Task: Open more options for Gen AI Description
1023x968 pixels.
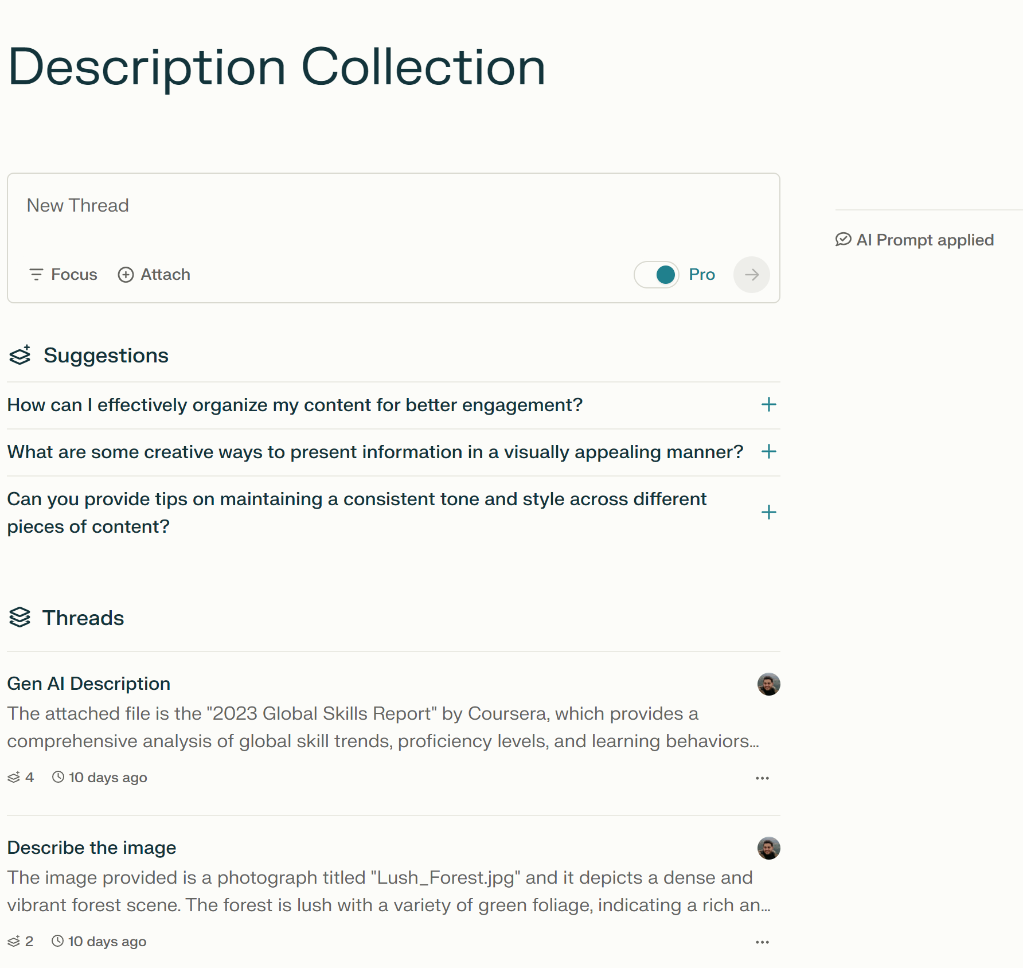Action: [x=762, y=778]
